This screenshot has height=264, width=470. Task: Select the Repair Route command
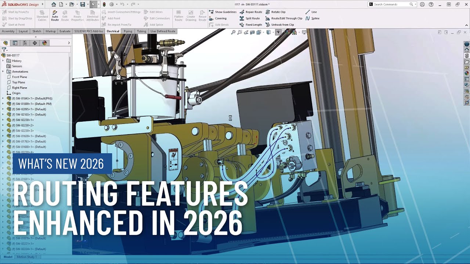point(251,12)
